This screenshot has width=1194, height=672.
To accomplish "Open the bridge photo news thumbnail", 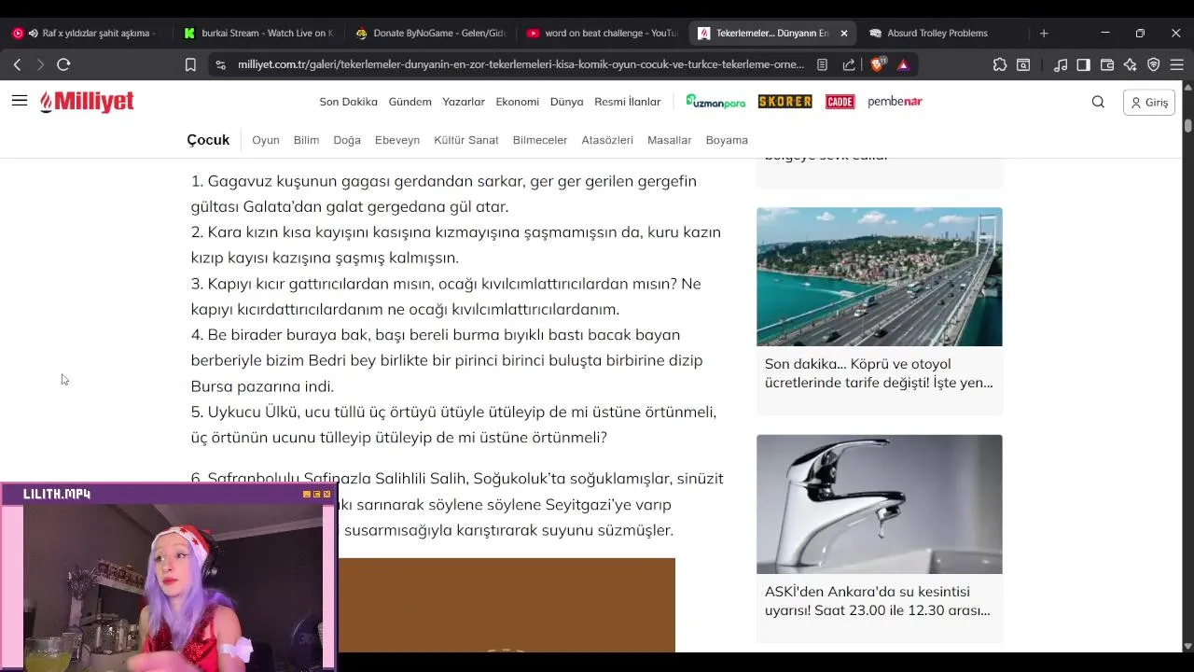I will point(880,276).
